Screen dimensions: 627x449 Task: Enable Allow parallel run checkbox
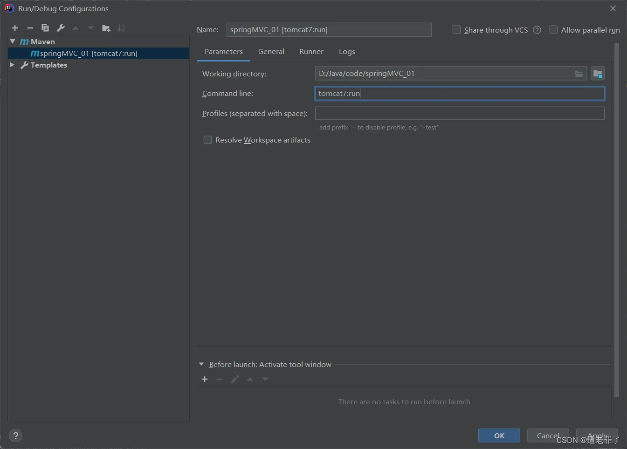pos(554,30)
